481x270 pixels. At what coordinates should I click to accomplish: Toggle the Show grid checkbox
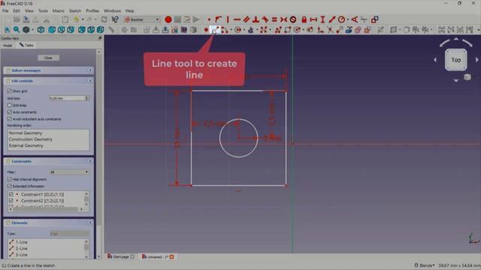pyautogui.click(x=10, y=91)
